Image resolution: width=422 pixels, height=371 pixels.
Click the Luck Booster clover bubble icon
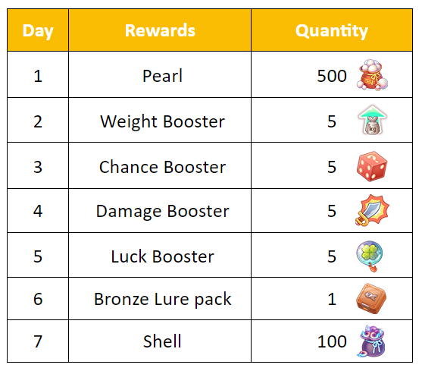[x=370, y=256]
